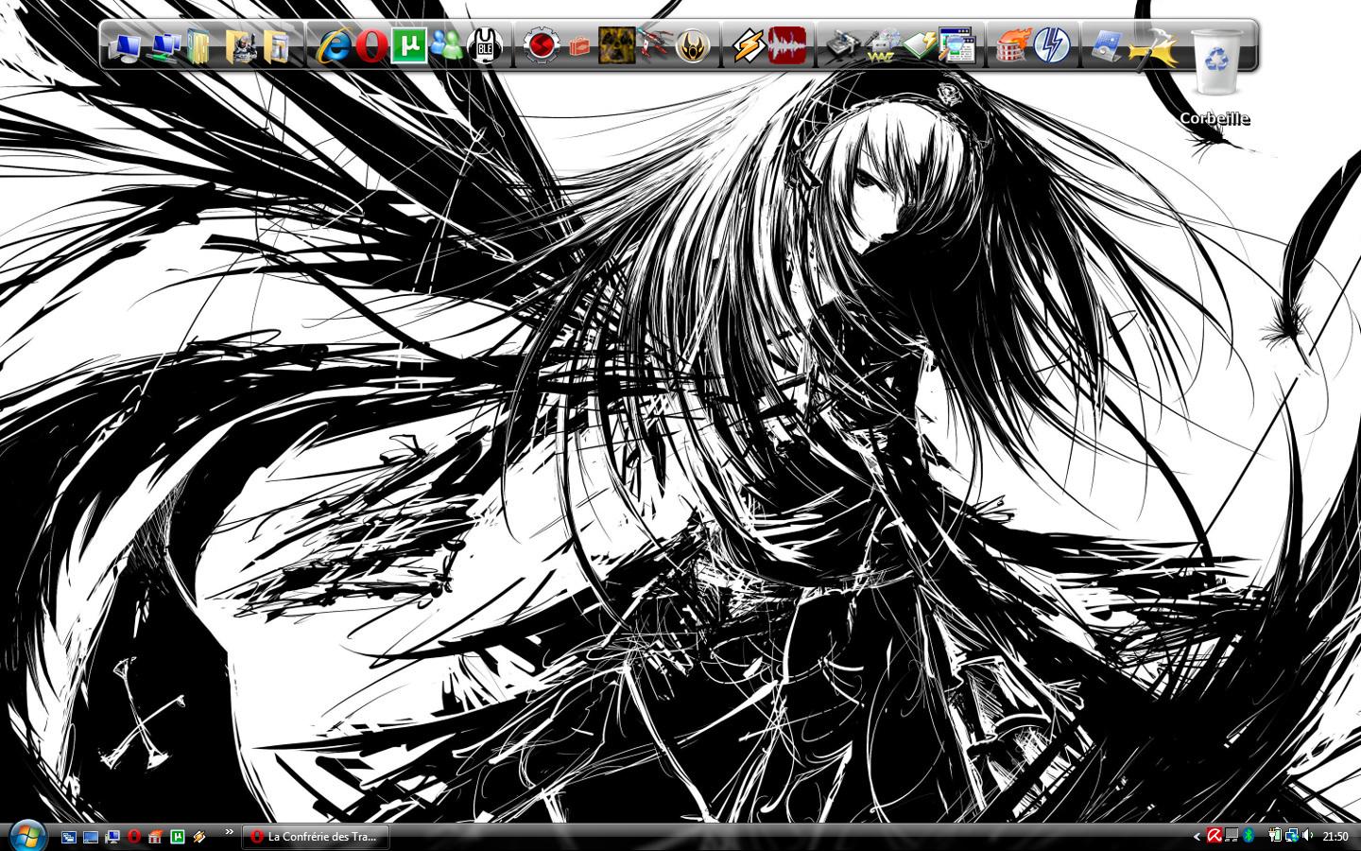The height and width of the screenshot is (851, 1361).
Task: Open the WAV audio converter icon
Action: click(x=882, y=45)
